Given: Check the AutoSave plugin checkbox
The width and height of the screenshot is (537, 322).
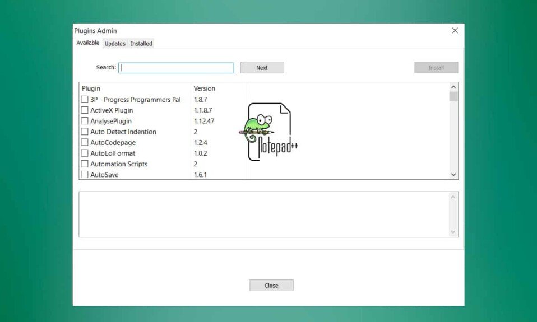Looking at the screenshot, I should [x=85, y=174].
